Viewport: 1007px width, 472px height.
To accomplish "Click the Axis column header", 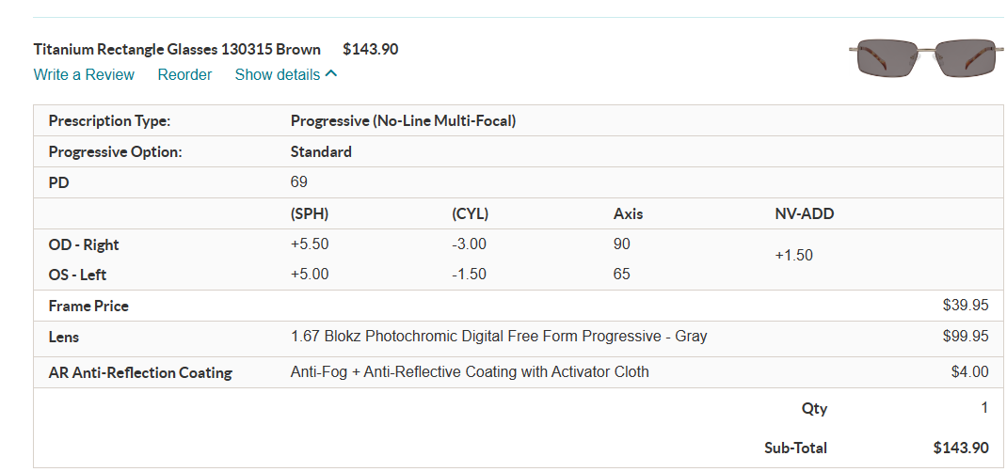I will (x=628, y=213).
